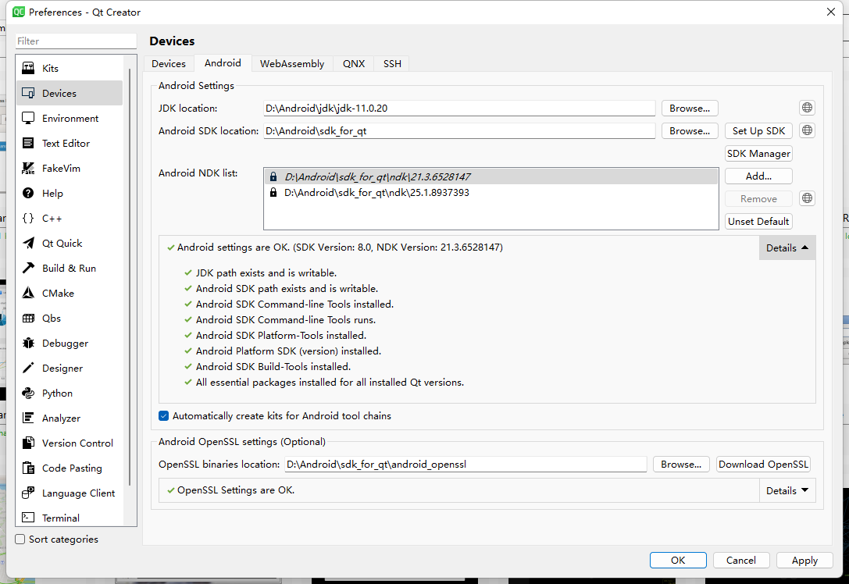Click the JDK location path field
The height and width of the screenshot is (584, 849).
(x=459, y=109)
